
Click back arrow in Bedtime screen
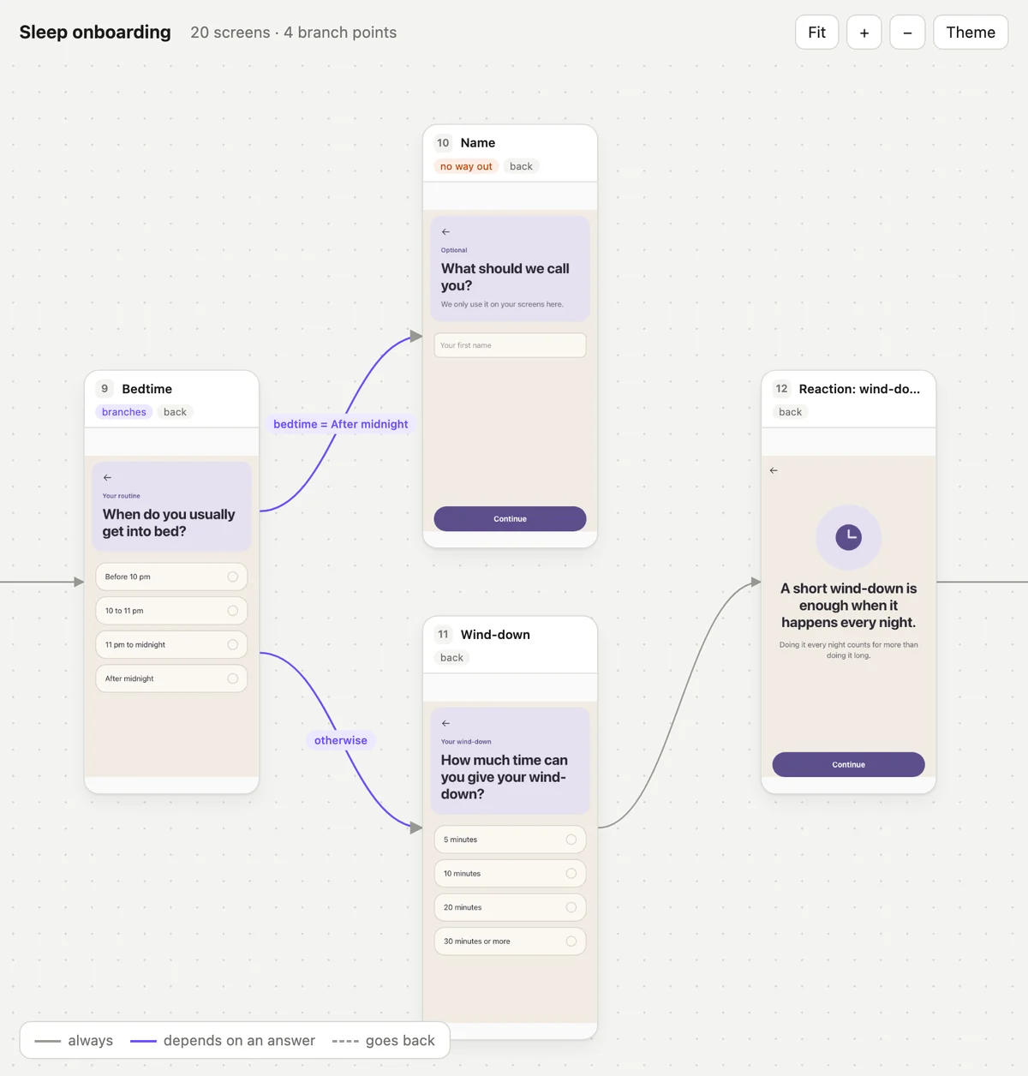(107, 478)
